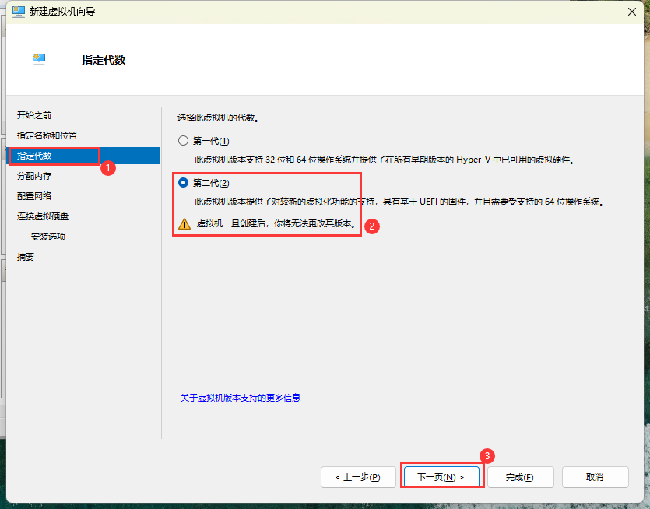Click the 下一页(N) next button
The height and width of the screenshot is (509, 650).
point(441,477)
